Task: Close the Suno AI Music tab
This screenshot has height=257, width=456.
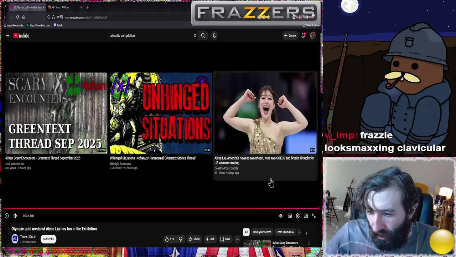Action: pyautogui.click(x=81, y=7)
